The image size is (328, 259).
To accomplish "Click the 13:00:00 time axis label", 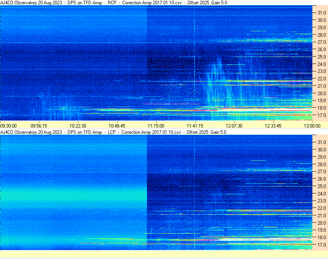I will tap(312, 126).
